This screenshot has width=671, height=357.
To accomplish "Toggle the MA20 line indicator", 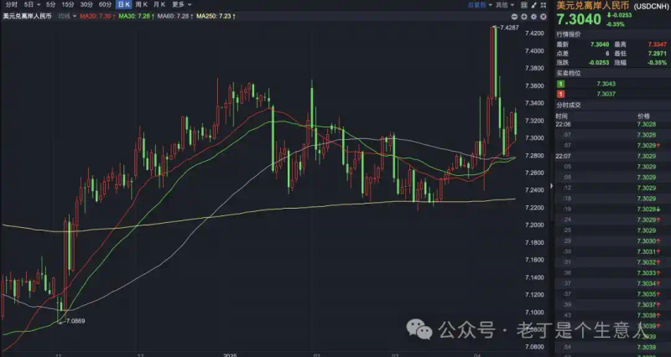I will [x=97, y=16].
